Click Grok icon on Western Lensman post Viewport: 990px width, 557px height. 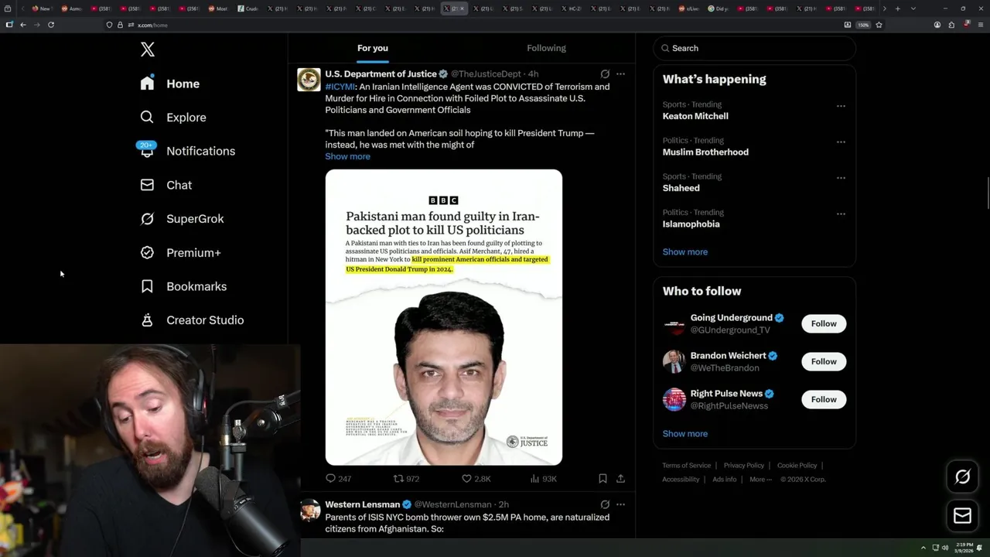605,504
